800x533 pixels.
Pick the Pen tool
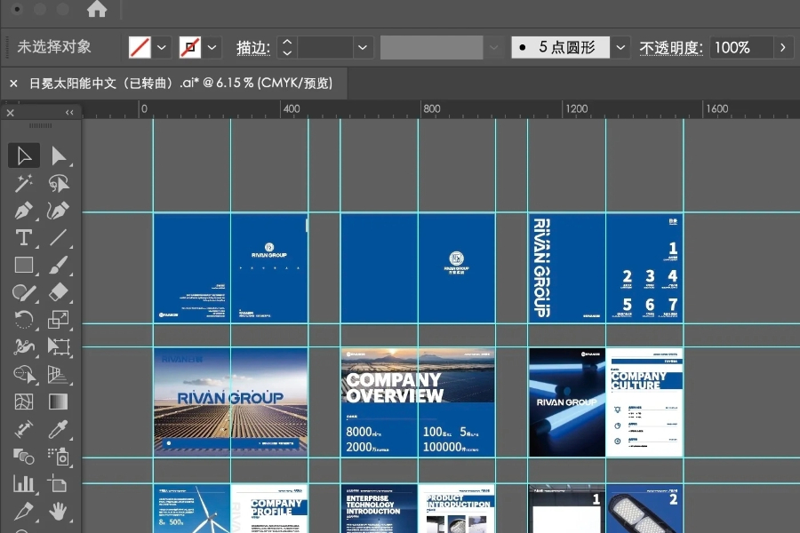point(24,211)
